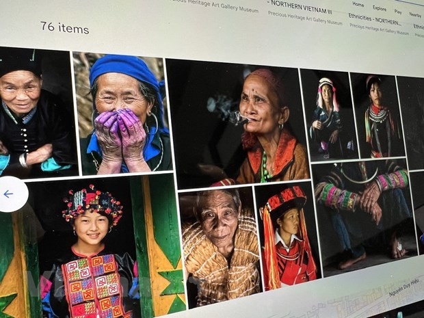Click the 76 items count label
The height and width of the screenshot is (318, 424).
coord(65,28)
